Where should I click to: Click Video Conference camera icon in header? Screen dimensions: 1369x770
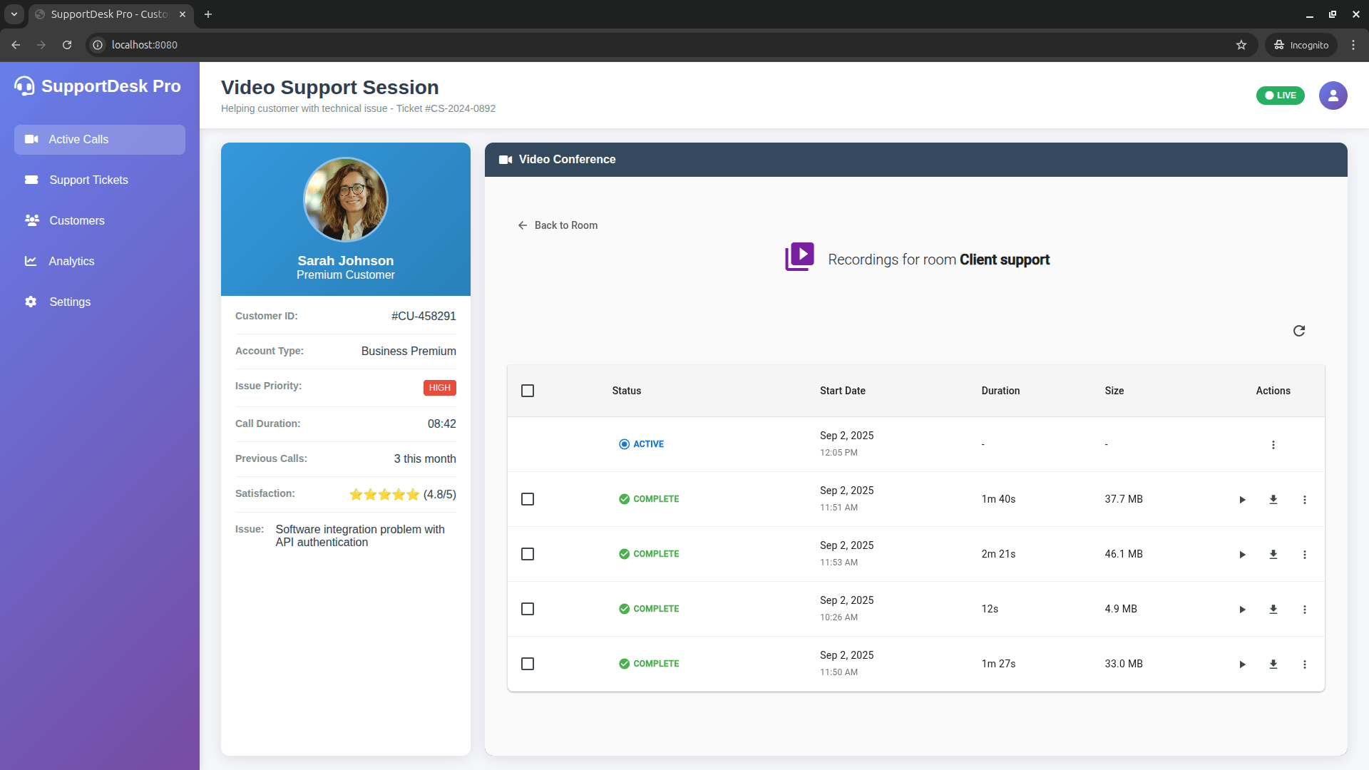[x=506, y=160]
